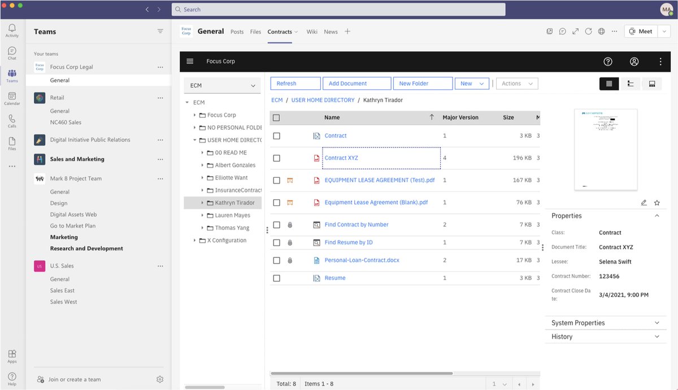This screenshot has height=390, width=678.
Task: Open Sales East channel
Action: (x=62, y=291)
